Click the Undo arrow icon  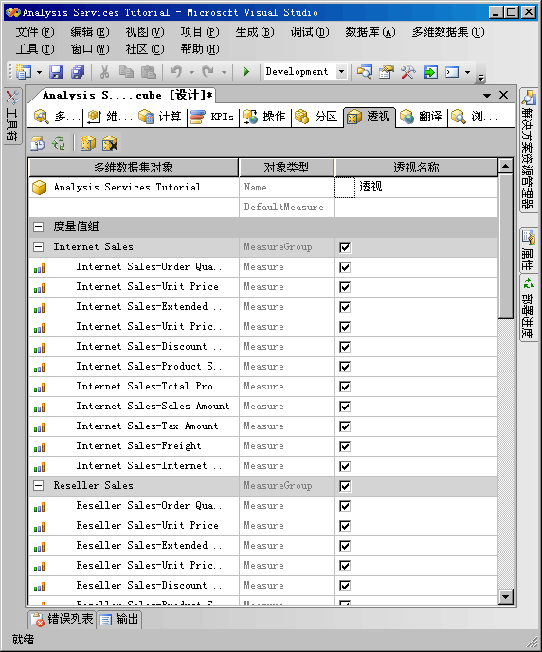176,72
